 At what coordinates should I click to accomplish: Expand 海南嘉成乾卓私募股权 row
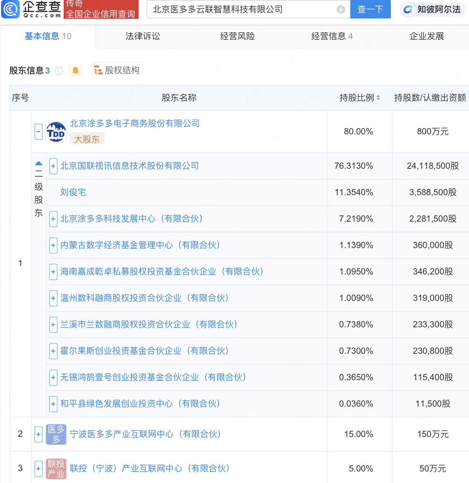53,272
